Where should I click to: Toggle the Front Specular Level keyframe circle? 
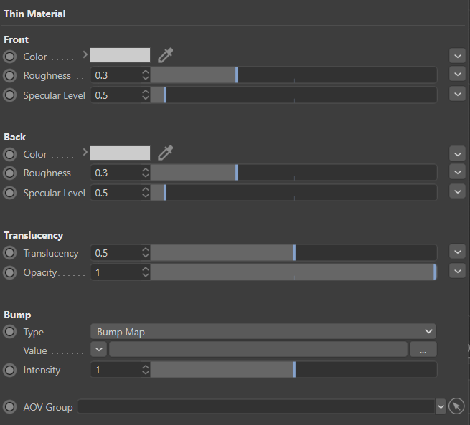point(10,95)
